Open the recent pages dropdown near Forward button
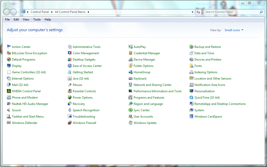 [19, 12]
